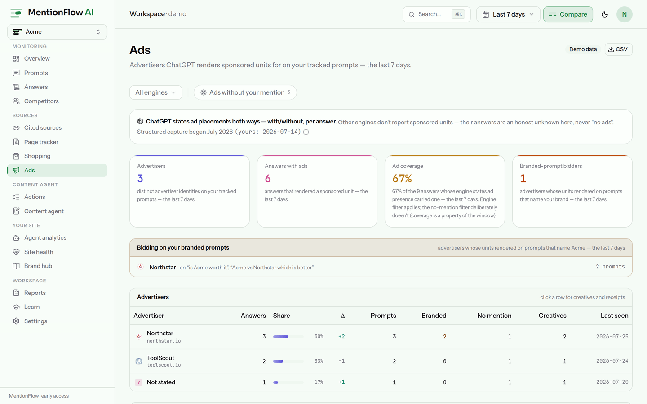Screen dimensions: 647x404
Task: Click the Branded-prompt bidders card
Action: pos(572,191)
